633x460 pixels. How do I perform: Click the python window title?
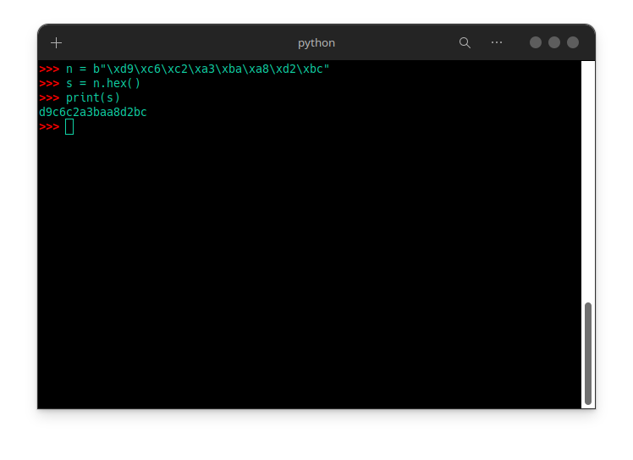[x=316, y=43]
